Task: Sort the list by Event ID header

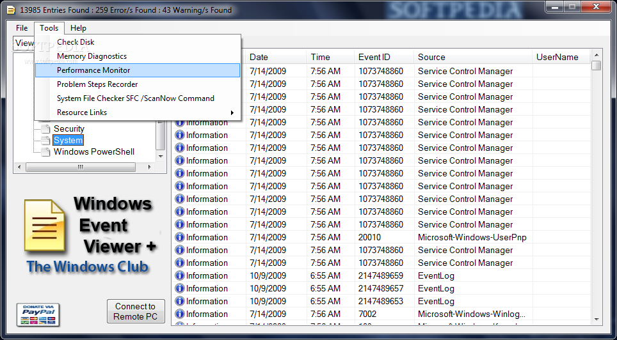Action: (384, 57)
